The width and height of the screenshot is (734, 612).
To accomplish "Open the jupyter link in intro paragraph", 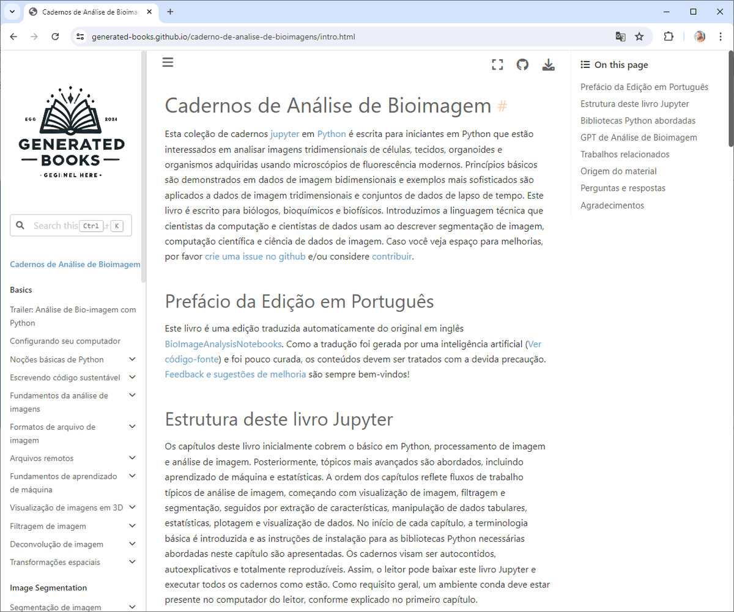I will point(284,134).
